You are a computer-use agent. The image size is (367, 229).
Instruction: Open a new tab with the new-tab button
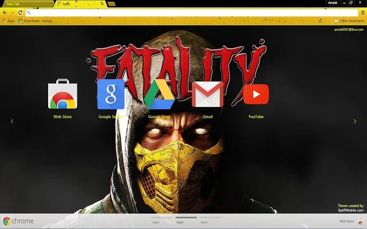click(111, 4)
